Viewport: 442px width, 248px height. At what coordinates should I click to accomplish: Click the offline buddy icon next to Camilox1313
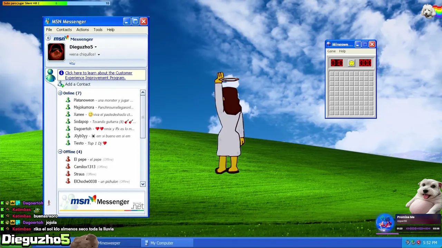(x=68, y=167)
